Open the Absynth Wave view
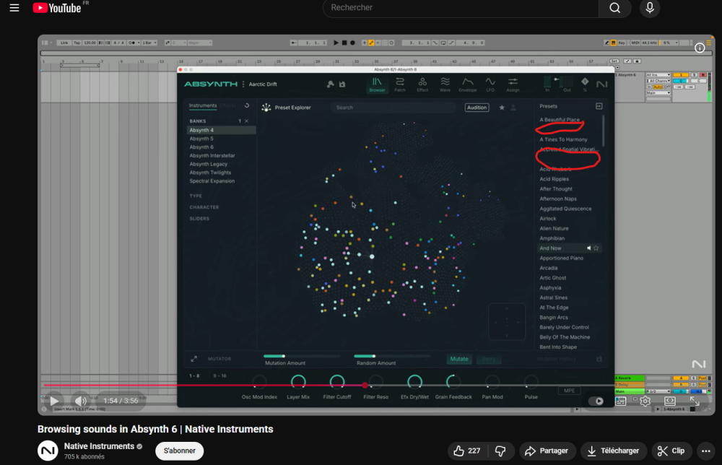 tap(445, 84)
